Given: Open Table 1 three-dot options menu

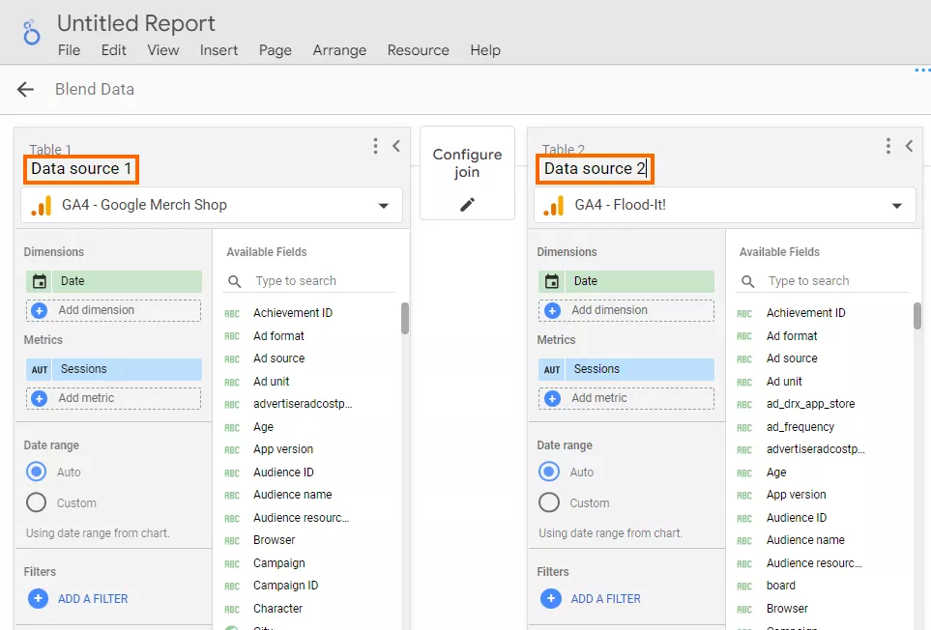Looking at the screenshot, I should [x=375, y=146].
